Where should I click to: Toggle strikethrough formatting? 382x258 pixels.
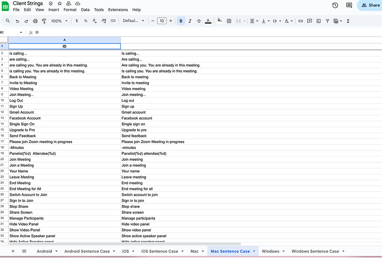pyautogui.click(x=199, y=21)
